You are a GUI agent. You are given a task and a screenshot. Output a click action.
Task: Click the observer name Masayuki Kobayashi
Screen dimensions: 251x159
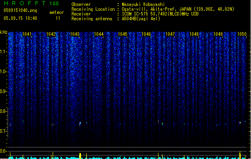143,4
